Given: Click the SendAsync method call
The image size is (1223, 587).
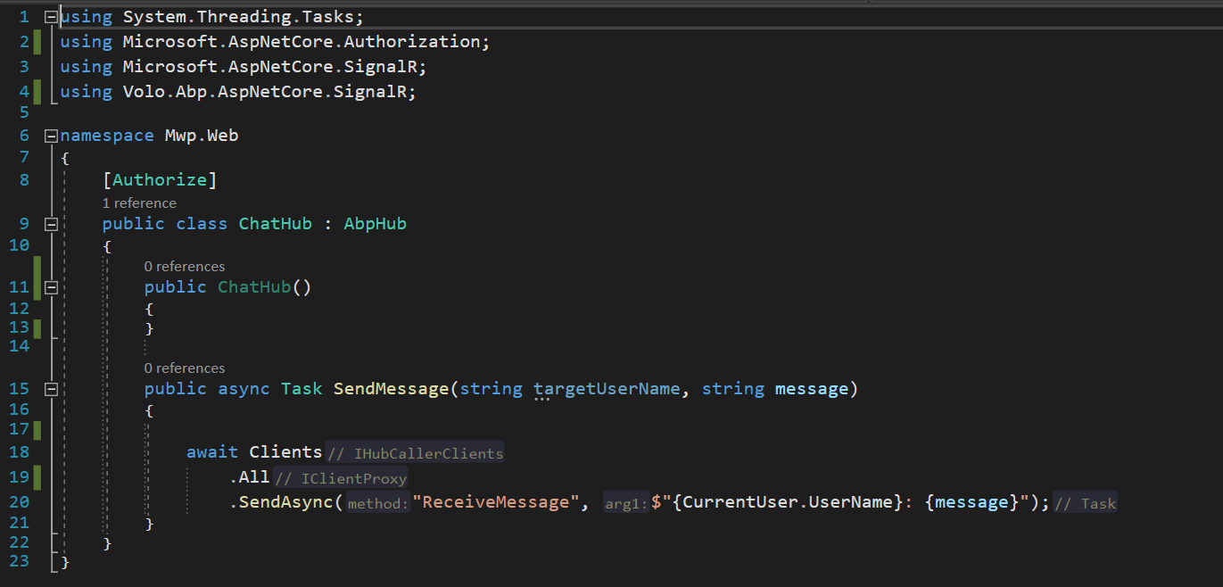Looking at the screenshot, I should pyautogui.click(x=285, y=502).
